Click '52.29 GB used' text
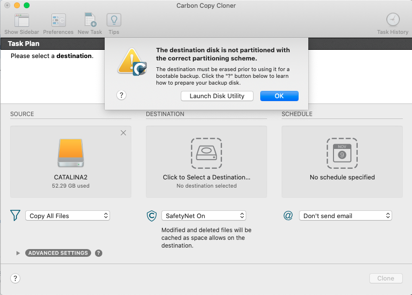Viewport: 412px width, 295px height. (71, 186)
